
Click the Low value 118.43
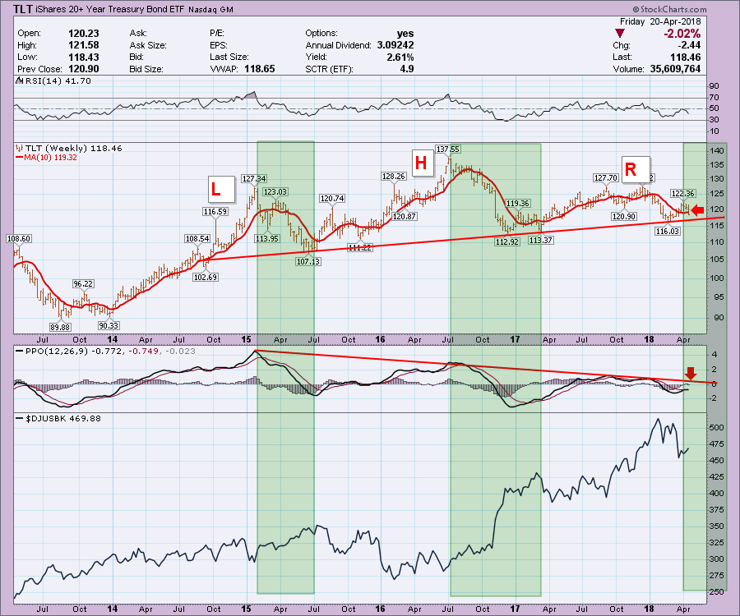[84, 57]
